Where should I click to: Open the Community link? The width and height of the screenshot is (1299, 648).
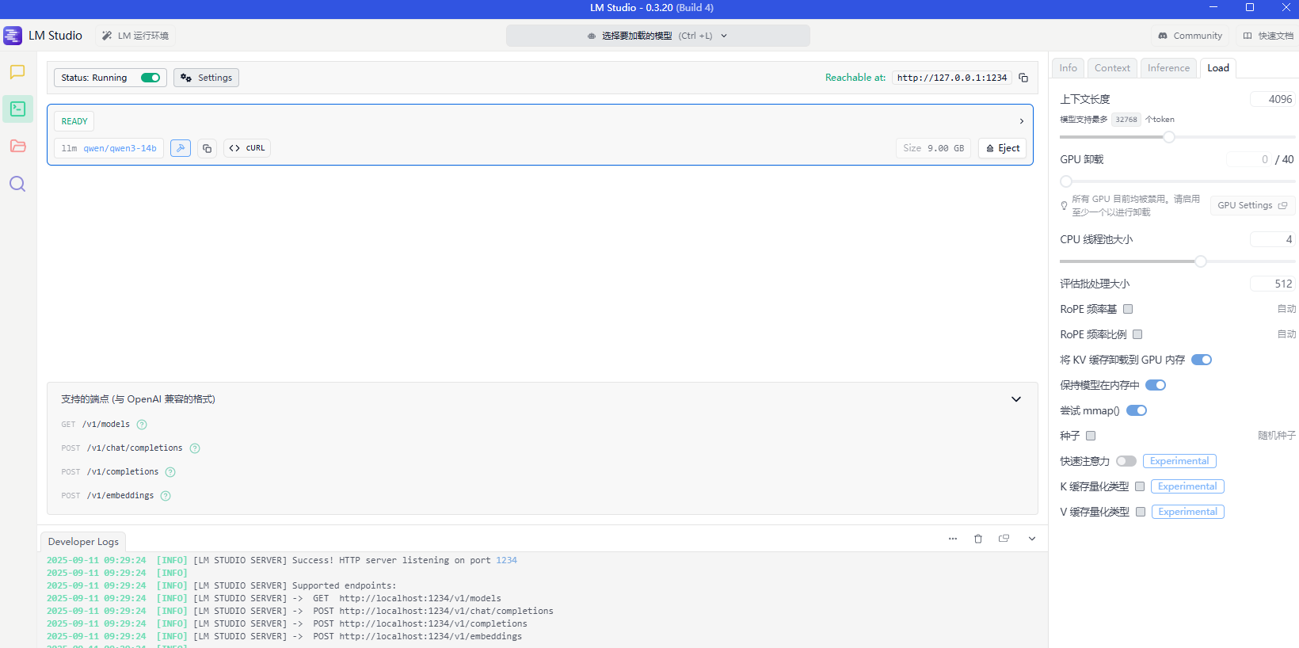(x=1190, y=36)
